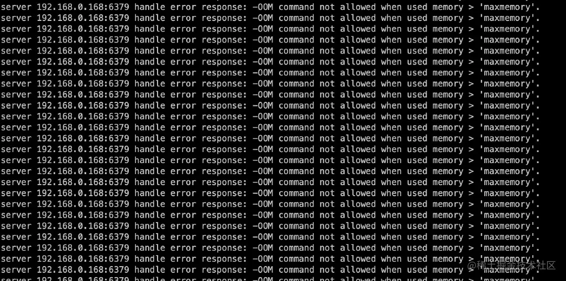This screenshot has height=281, width=566.
Task: Click 'memory' in the topmost log line
Action: tap(448, 7)
